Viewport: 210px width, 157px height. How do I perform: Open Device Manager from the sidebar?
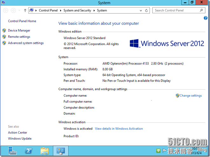click(19, 31)
